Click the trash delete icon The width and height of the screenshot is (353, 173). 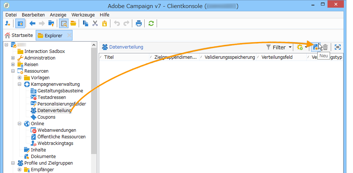(325, 47)
